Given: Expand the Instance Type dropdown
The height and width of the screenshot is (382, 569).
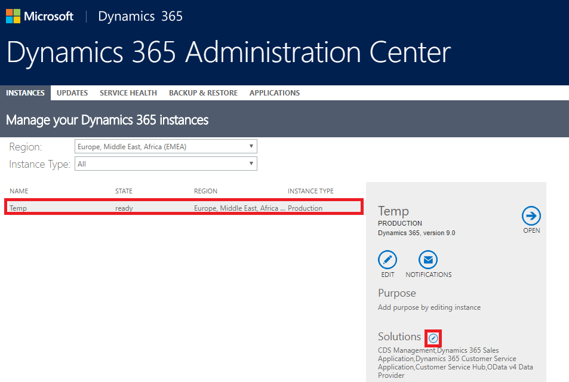Looking at the screenshot, I should click(166, 164).
